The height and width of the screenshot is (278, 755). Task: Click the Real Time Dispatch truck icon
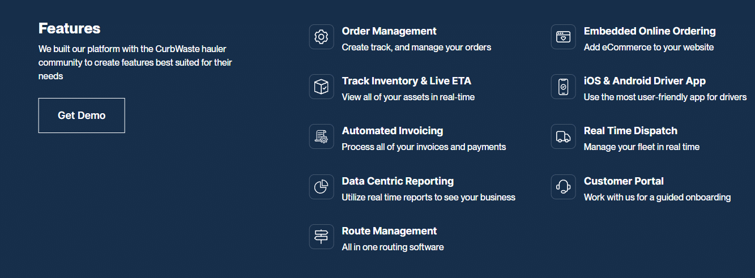(x=563, y=136)
